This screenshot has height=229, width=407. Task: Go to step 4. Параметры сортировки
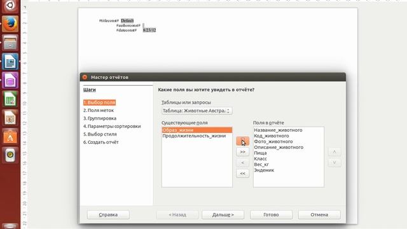coord(112,126)
